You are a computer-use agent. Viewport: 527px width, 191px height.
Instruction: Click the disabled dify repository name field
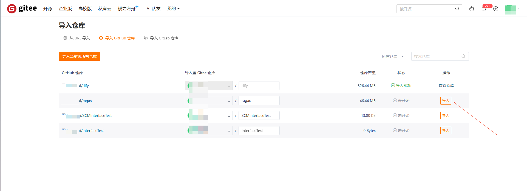(259, 86)
